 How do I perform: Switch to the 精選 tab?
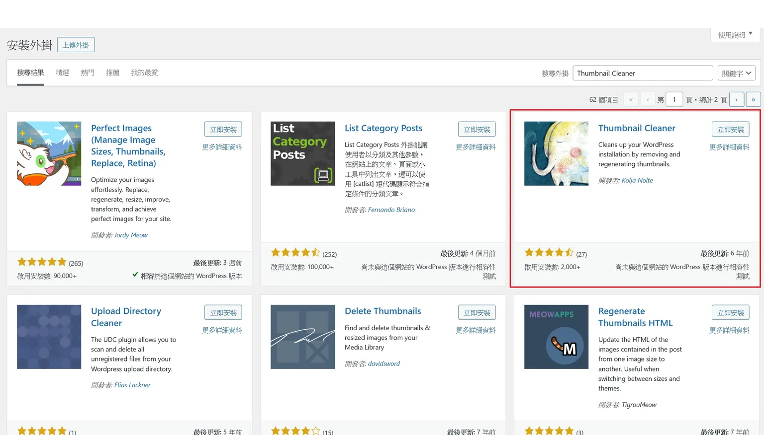point(62,73)
